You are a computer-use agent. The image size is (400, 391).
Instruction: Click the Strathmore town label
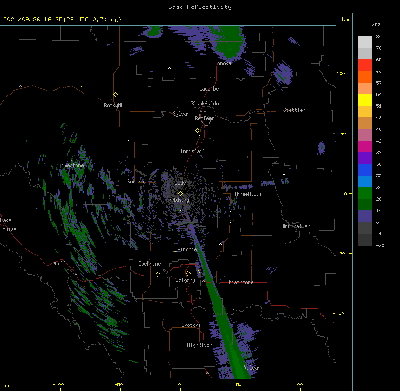click(239, 282)
